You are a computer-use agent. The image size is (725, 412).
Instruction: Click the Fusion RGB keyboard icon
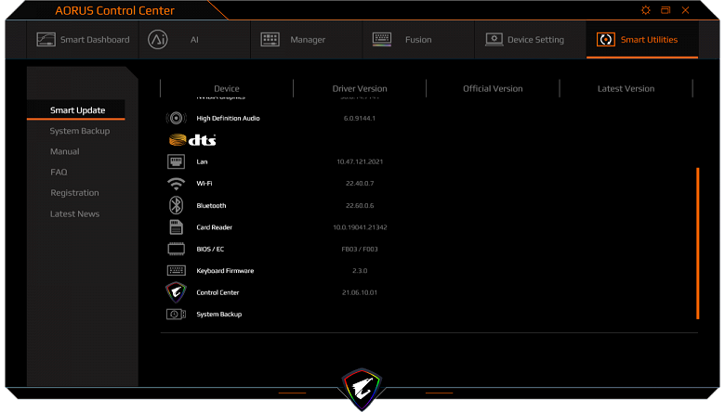[382, 39]
